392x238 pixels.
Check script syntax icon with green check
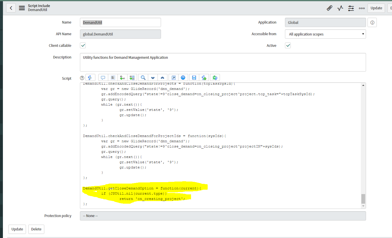[x=204, y=78]
